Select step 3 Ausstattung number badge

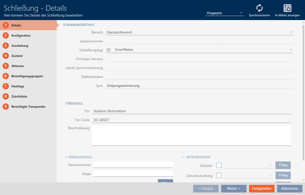[6, 46]
